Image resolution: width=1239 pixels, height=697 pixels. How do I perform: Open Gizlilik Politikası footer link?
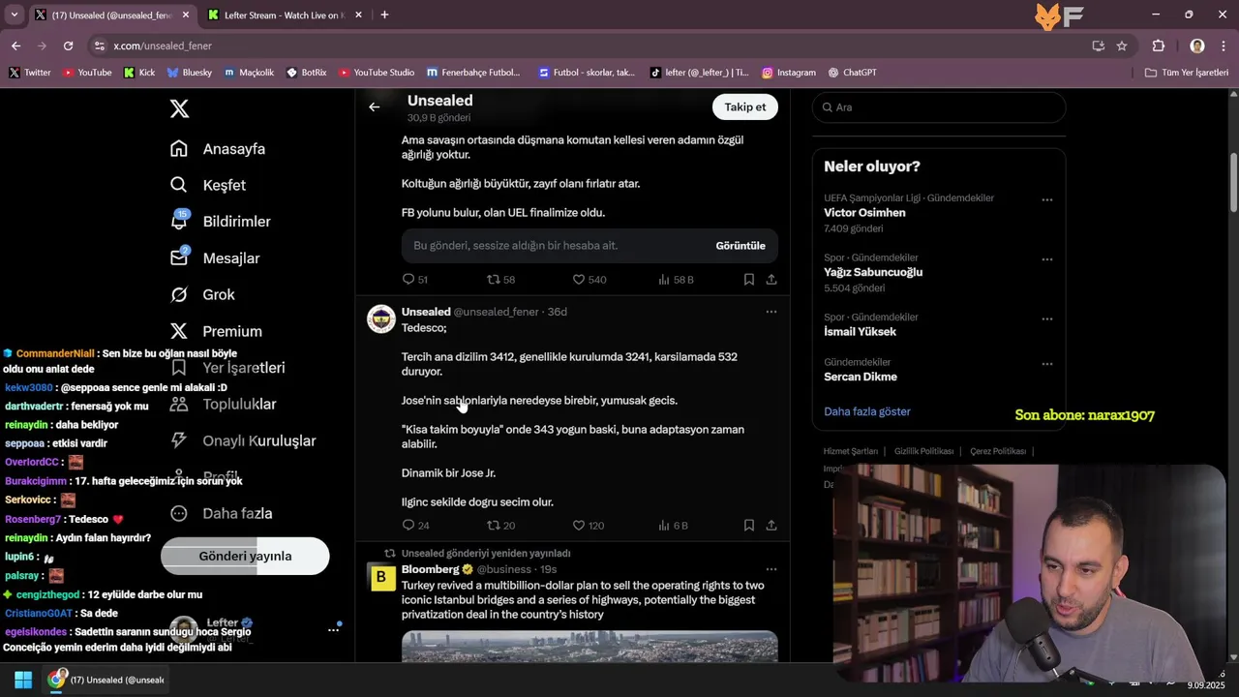(923, 451)
